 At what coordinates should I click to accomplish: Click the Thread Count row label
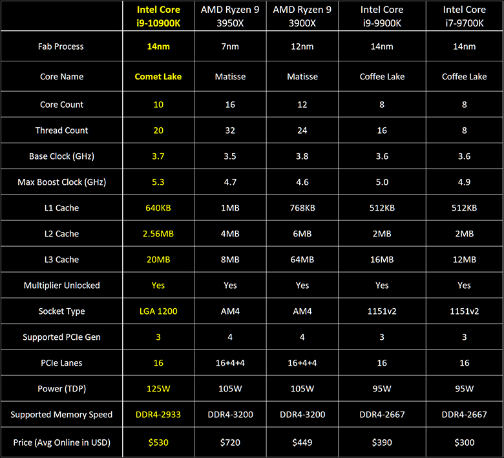pyautogui.click(x=62, y=130)
